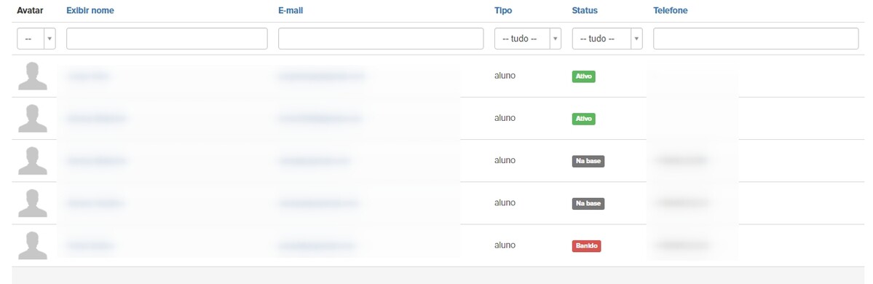Click the avatar icon in the Banido row
Viewport: 873px width, 284px height.
[x=33, y=245]
